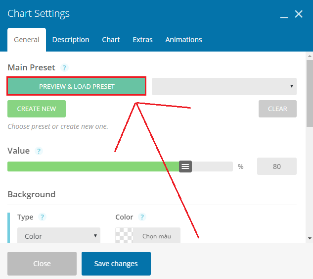Click the Save changes button
This screenshot has width=313, height=279.
[x=116, y=264]
